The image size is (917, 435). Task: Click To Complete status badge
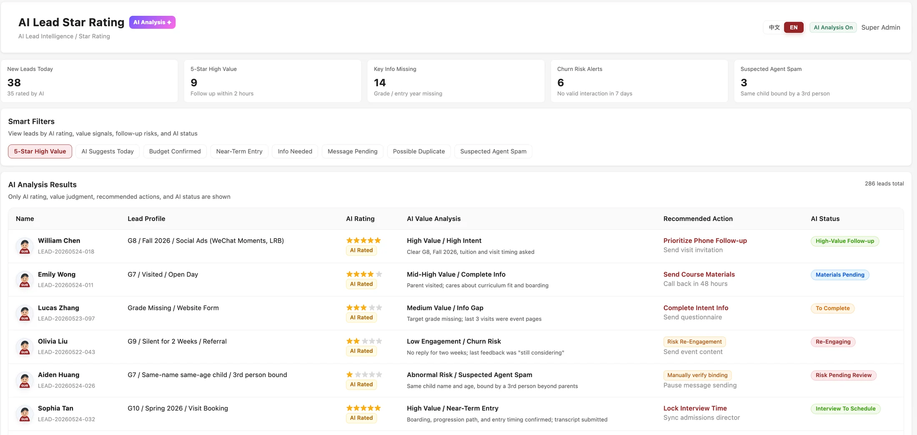coord(832,308)
